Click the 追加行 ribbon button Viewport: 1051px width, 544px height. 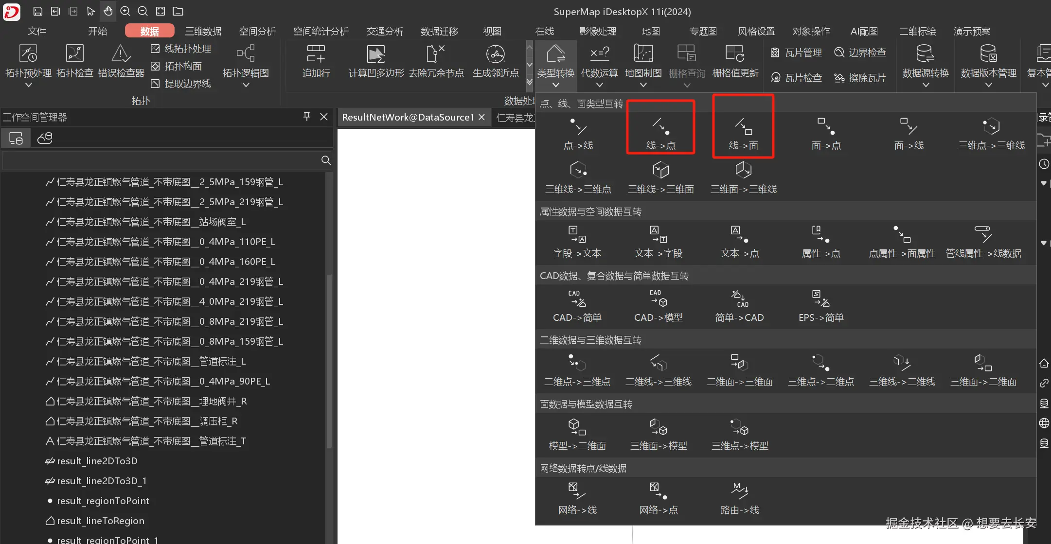click(316, 61)
